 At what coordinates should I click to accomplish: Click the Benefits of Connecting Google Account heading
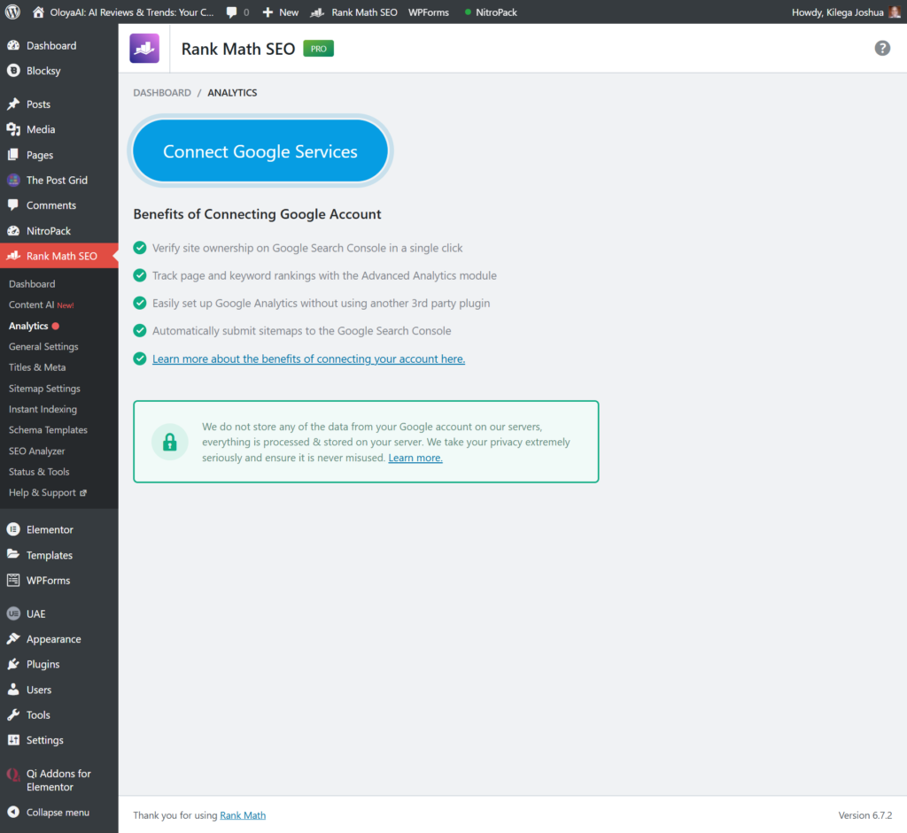(x=258, y=214)
